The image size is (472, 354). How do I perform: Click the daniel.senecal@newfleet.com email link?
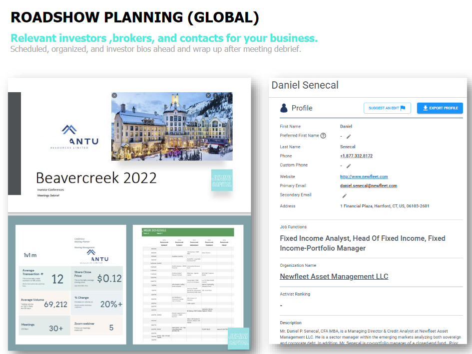pos(369,185)
